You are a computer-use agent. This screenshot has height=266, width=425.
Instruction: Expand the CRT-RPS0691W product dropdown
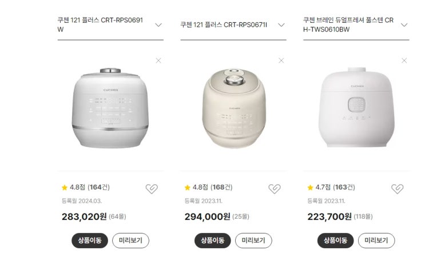[158, 25]
